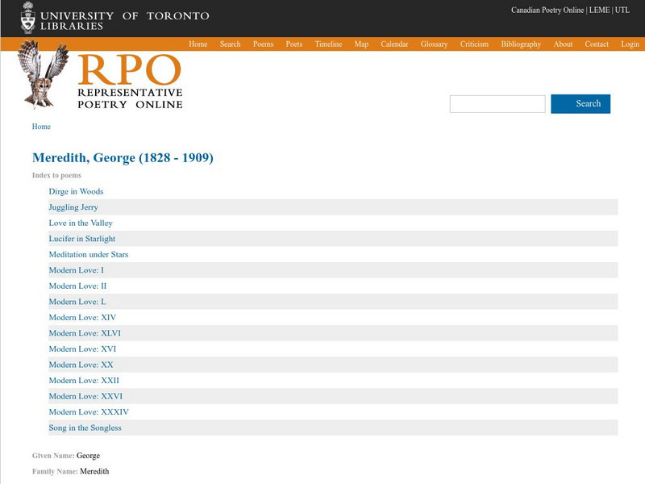Focus the search text input box
The width and height of the screenshot is (645, 484).
(497, 104)
